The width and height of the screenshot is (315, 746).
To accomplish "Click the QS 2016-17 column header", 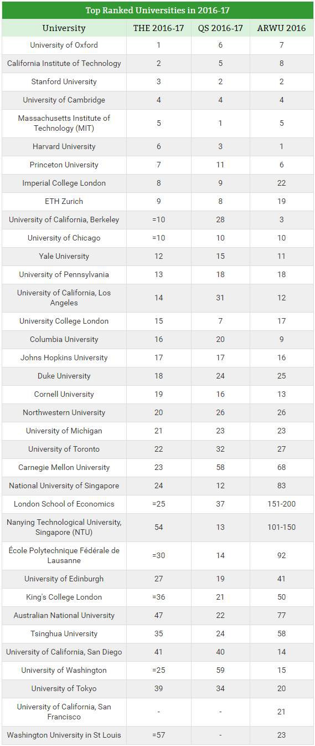I will [220, 28].
